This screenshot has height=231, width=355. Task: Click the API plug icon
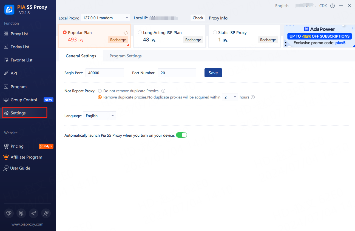(6, 73)
